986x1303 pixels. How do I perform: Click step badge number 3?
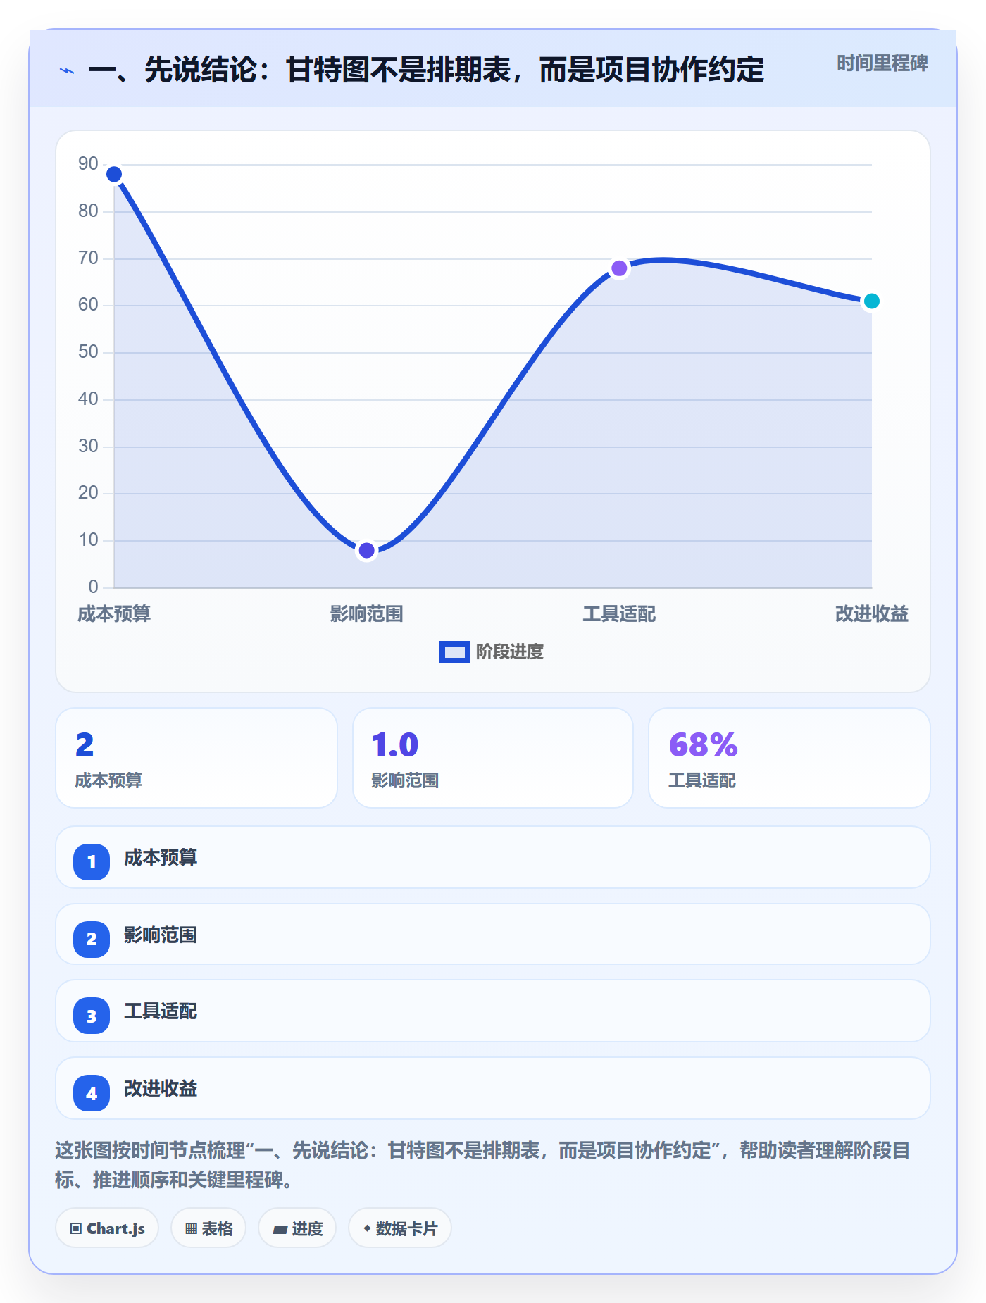(92, 1016)
